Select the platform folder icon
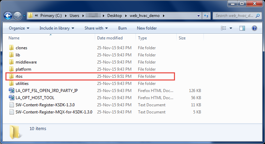This screenshot has width=265, height=144. click(11, 69)
